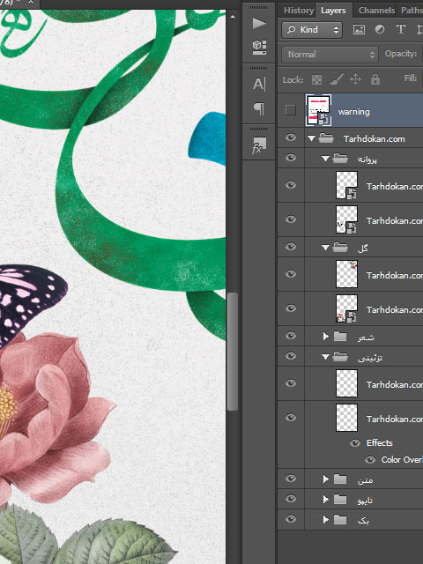Switch to the Channels tab
The image size is (423, 564).
(376, 10)
